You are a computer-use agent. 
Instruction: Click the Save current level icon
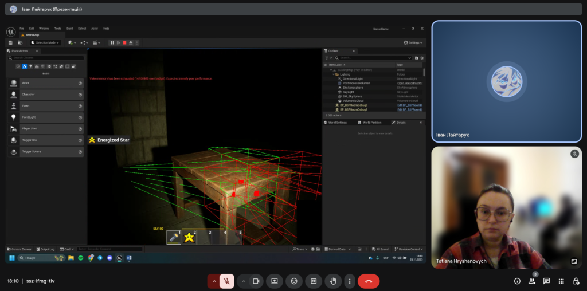click(10, 42)
